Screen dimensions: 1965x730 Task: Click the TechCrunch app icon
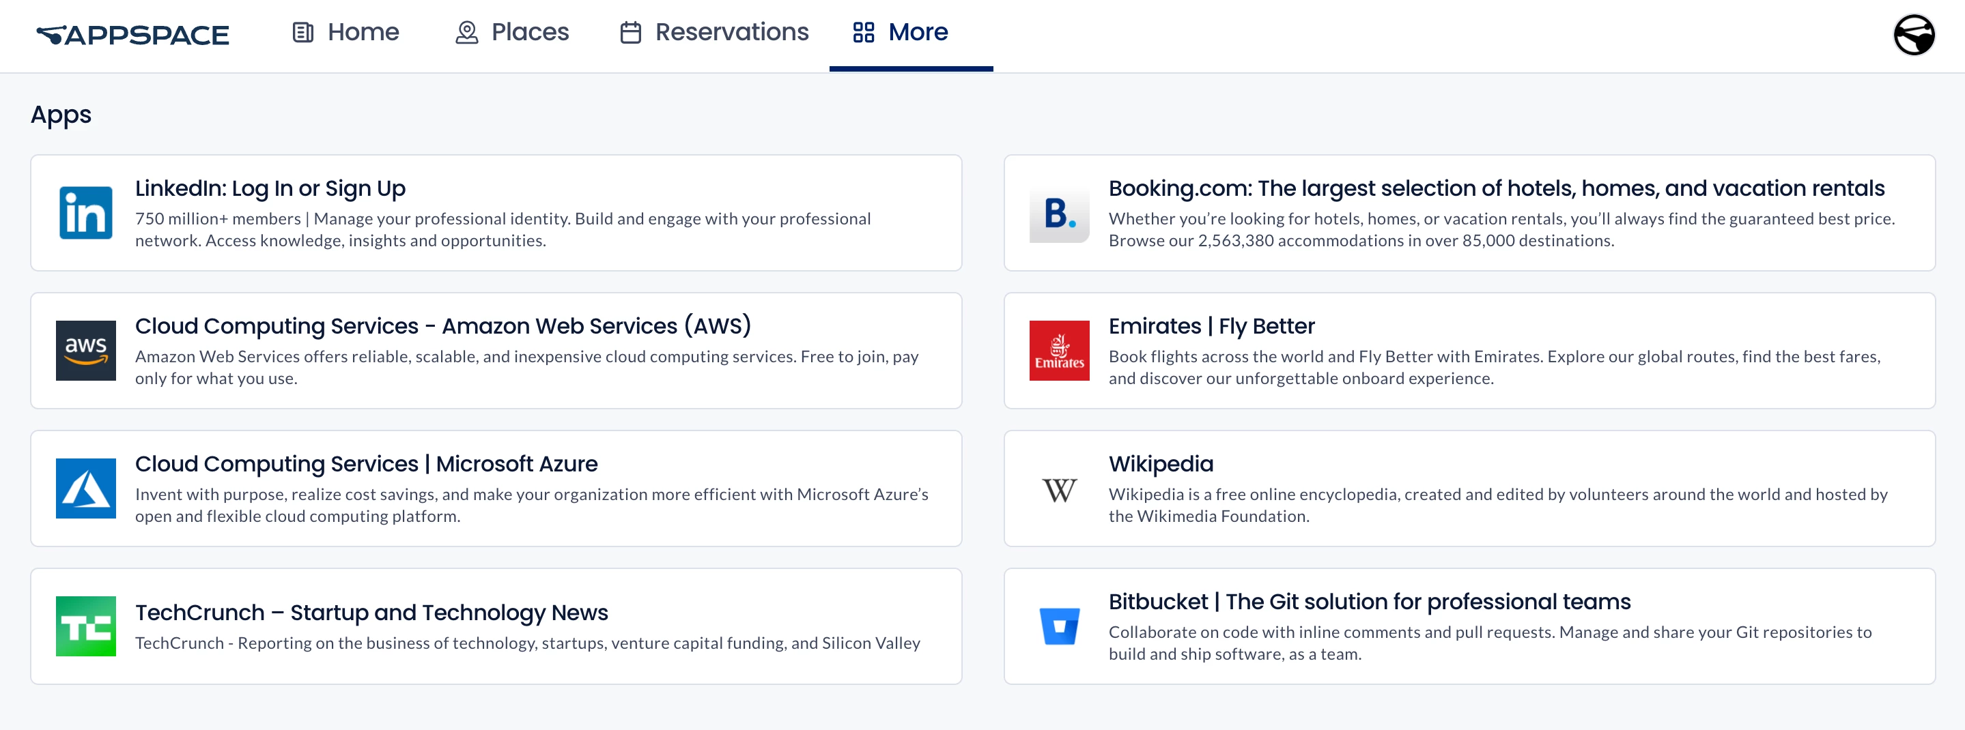[85, 626]
